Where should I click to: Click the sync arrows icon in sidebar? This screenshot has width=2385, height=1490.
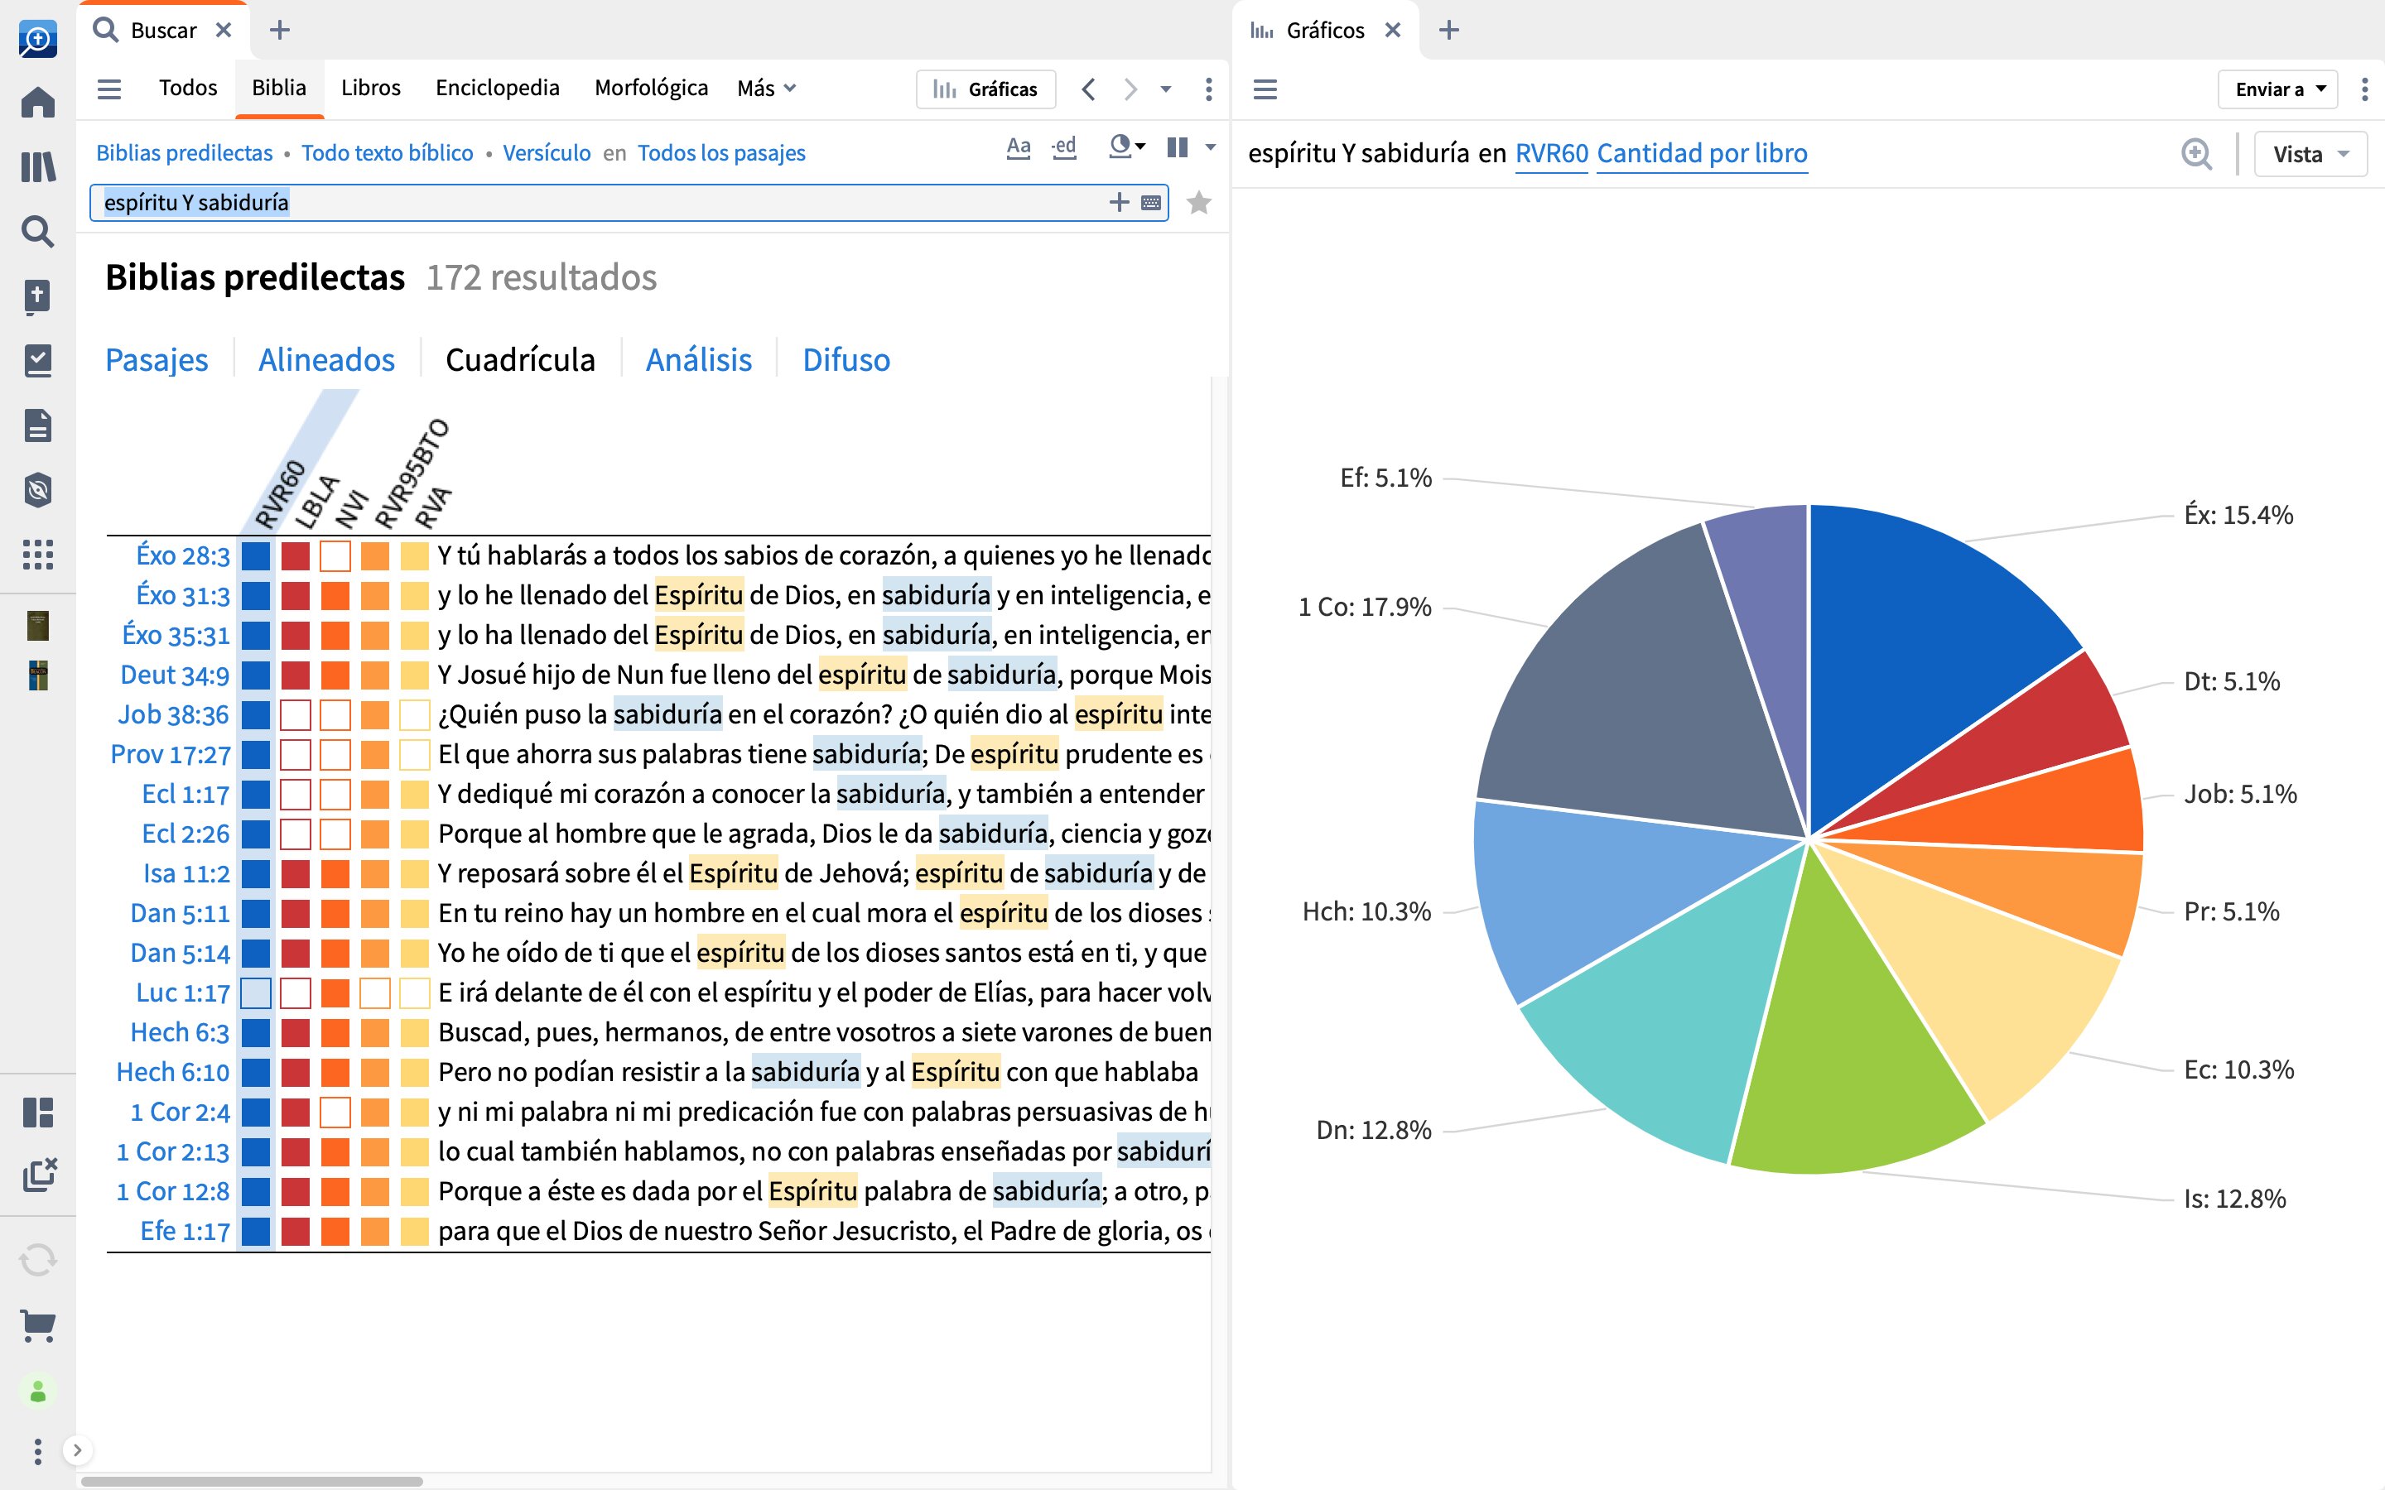tap(37, 1259)
